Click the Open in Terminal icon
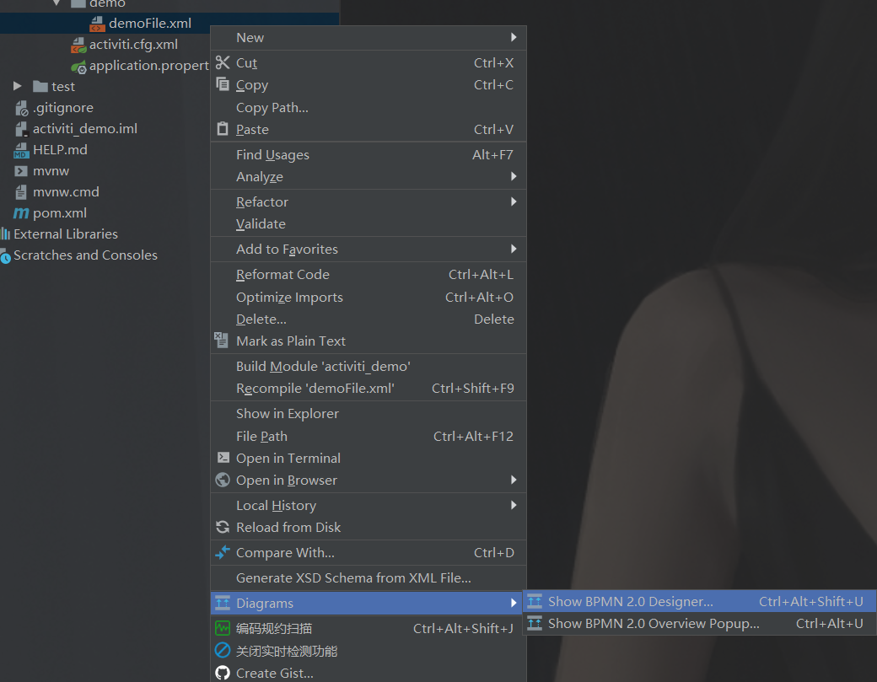Screen dimensions: 877x682 tap(223, 457)
